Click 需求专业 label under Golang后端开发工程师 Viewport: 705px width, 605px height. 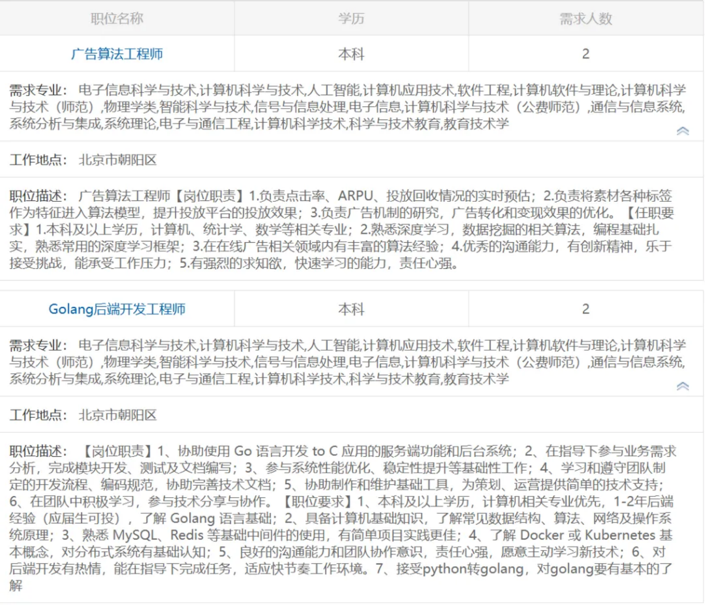[38, 346]
